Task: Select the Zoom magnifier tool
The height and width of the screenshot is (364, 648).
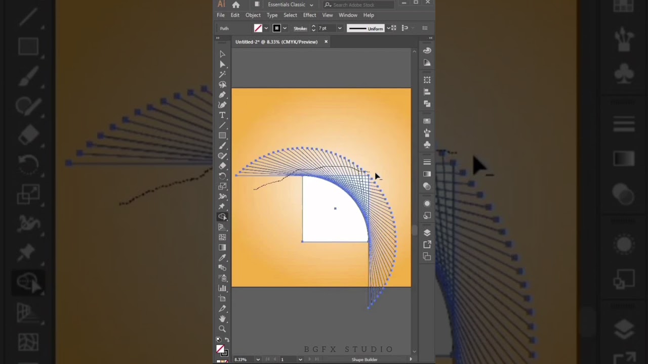Action: point(222,329)
